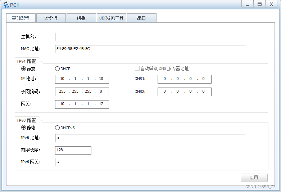Toggle 自动获取 DNS 服务器地址 checkbox

(x=137, y=68)
